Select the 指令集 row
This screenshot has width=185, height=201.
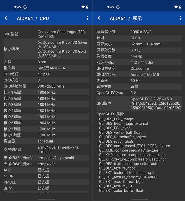(46, 68)
